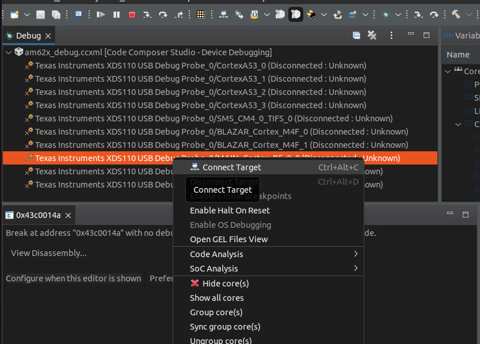Image resolution: width=480 pixels, height=344 pixels.
Task: Close the Debug view tab
Action: click(48, 36)
